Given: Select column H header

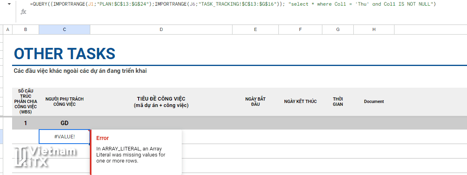Looking at the screenshot, I should pos(374,30).
